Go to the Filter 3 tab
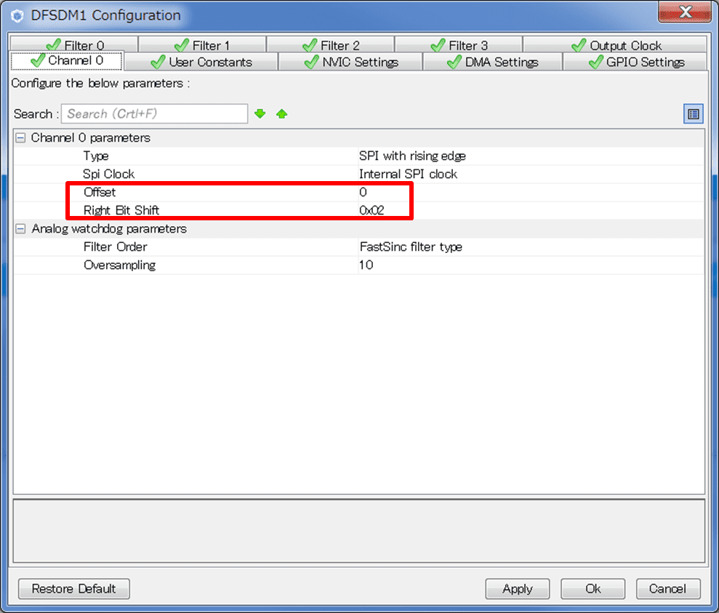The image size is (719, 613). 458,45
